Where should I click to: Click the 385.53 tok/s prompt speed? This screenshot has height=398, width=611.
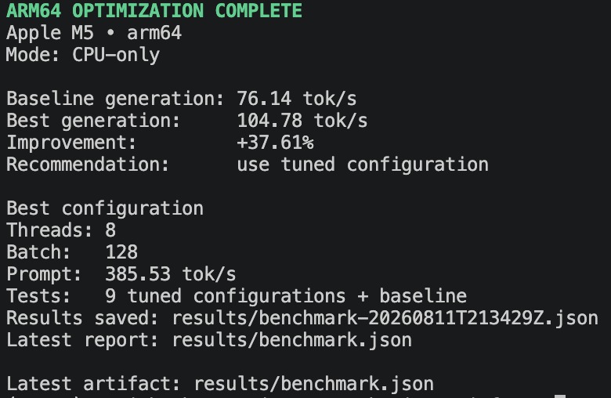point(170,274)
